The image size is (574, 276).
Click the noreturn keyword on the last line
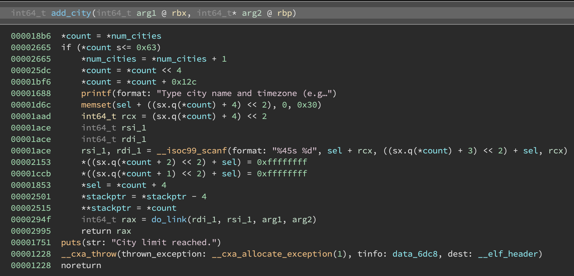click(x=81, y=266)
